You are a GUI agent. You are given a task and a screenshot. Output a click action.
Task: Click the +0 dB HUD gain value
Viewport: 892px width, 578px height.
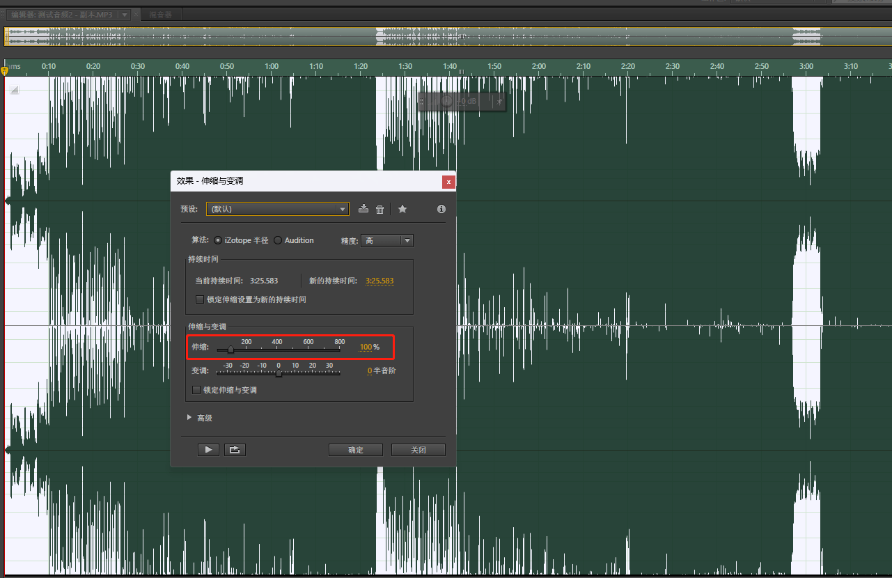tap(466, 101)
